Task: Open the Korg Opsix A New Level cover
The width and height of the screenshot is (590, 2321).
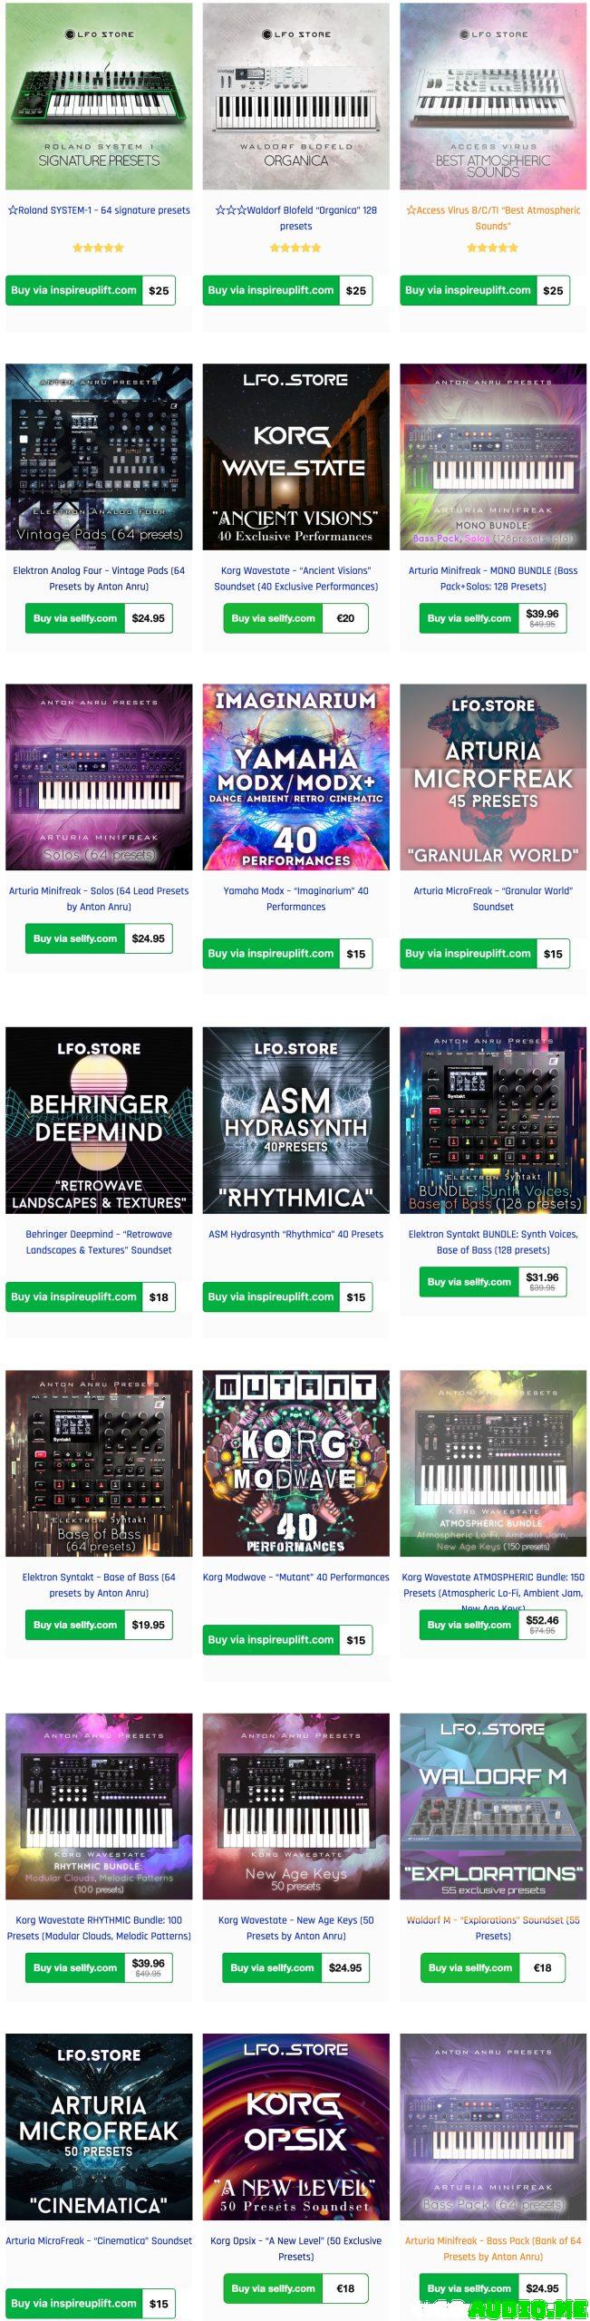Action: [x=295, y=2127]
